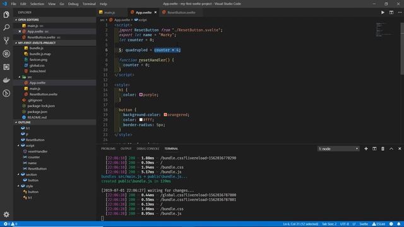Open the Manage gear icon
404x227 pixels.
tap(6, 214)
